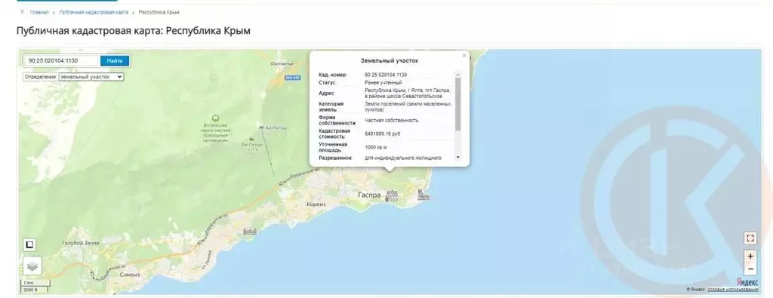Screen dimensions: 773x298
Task: Click the Охотничье label on map
Action: click(x=282, y=63)
